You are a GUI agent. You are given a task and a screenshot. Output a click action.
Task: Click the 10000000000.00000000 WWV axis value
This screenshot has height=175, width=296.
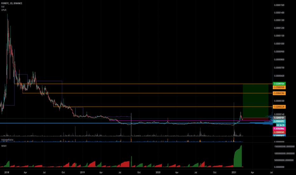[x=284, y=153]
